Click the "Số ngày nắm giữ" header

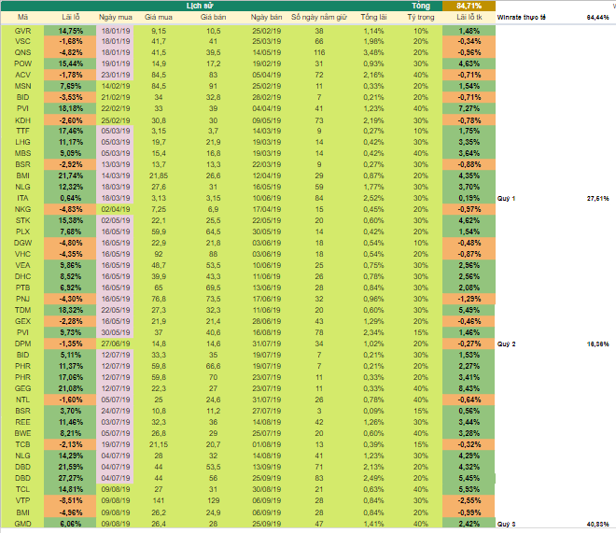319,18
